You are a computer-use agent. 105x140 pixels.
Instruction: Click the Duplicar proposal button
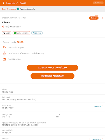[x=94, y=18]
